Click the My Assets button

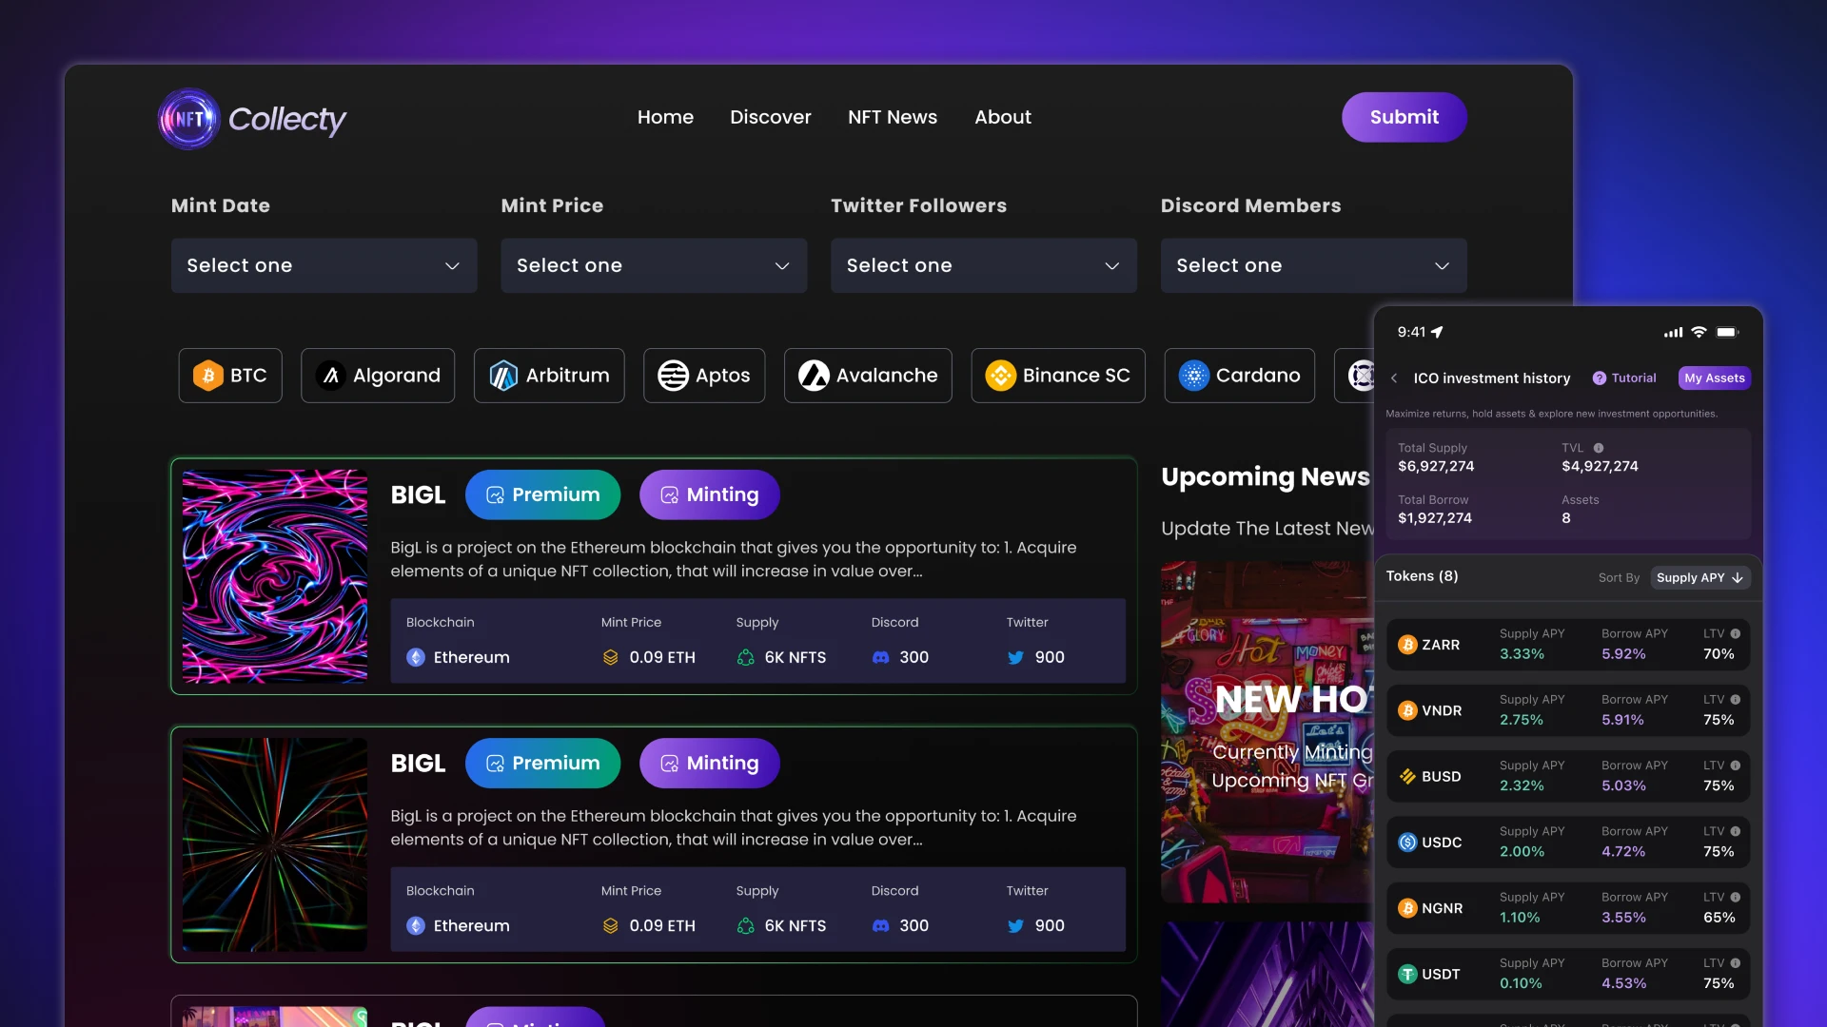point(1713,378)
